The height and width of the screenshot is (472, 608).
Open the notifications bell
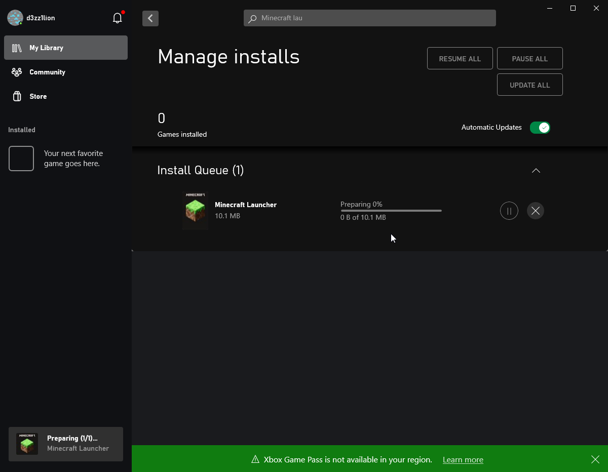118,18
